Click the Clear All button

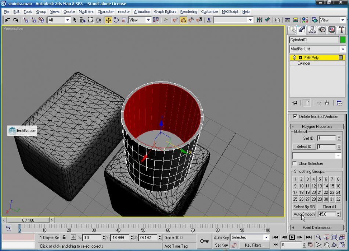coord(329,207)
